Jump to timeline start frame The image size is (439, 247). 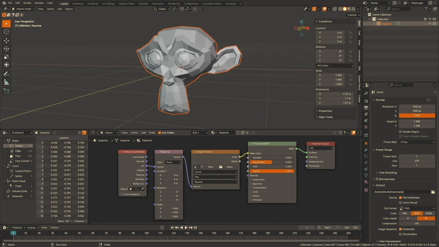point(172,228)
